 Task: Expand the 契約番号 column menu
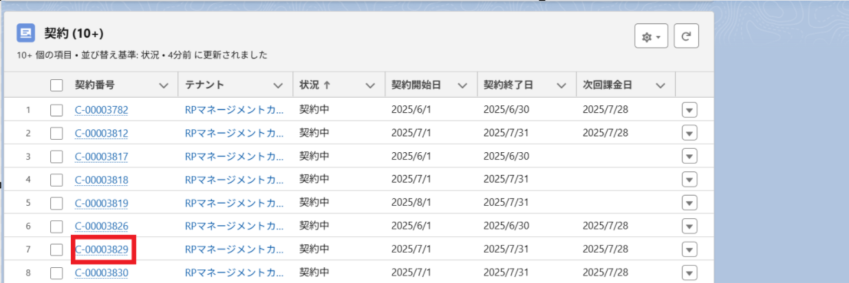pyautogui.click(x=164, y=86)
